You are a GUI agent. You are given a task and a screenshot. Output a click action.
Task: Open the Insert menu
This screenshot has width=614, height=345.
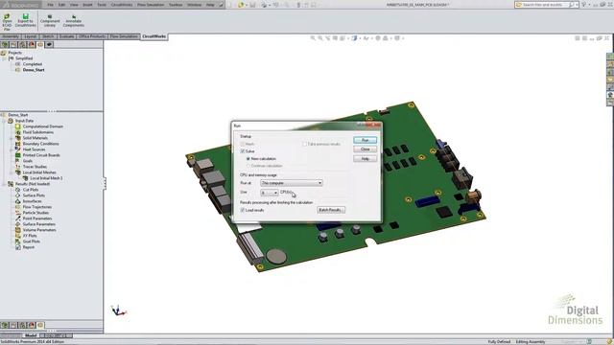[87, 5]
